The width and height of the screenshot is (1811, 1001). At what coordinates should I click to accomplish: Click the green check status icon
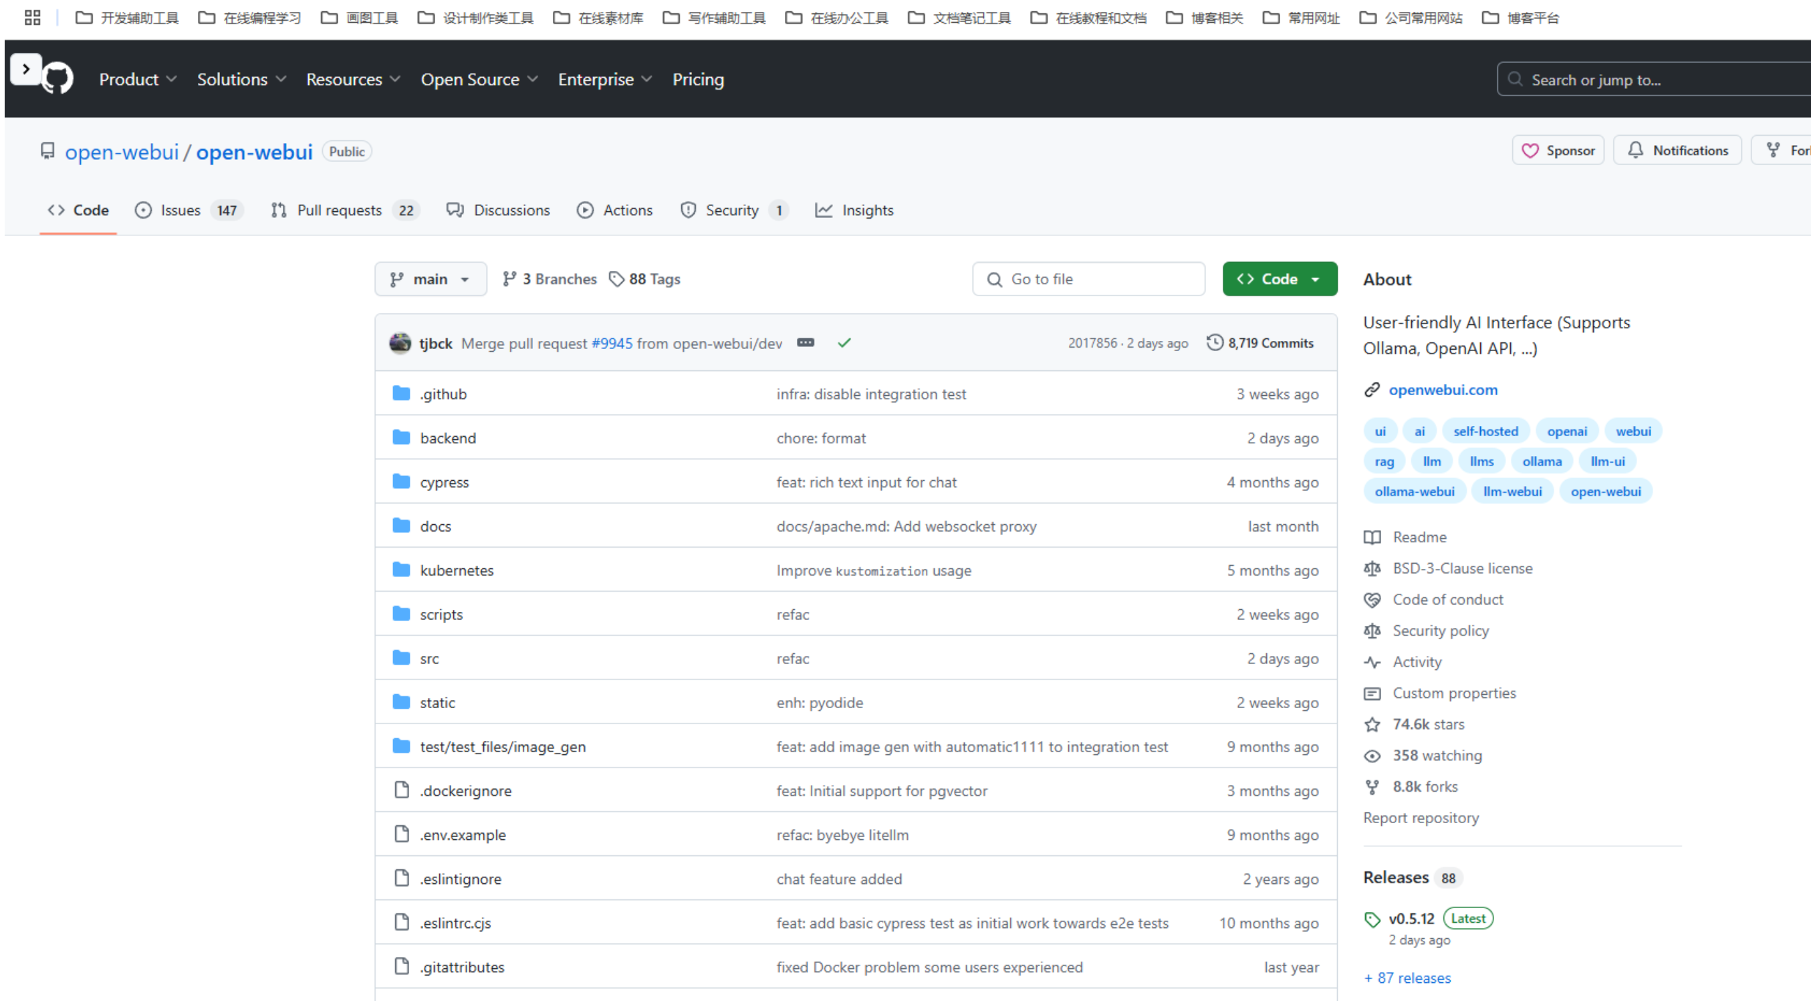coord(844,343)
